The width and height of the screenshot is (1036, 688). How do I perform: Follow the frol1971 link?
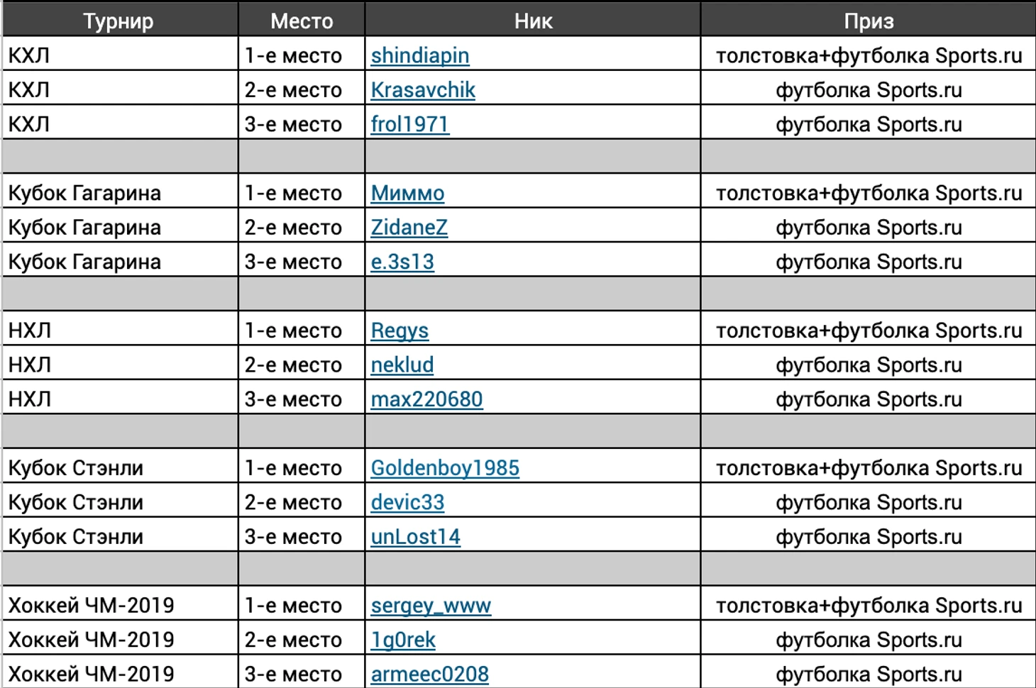click(409, 124)
